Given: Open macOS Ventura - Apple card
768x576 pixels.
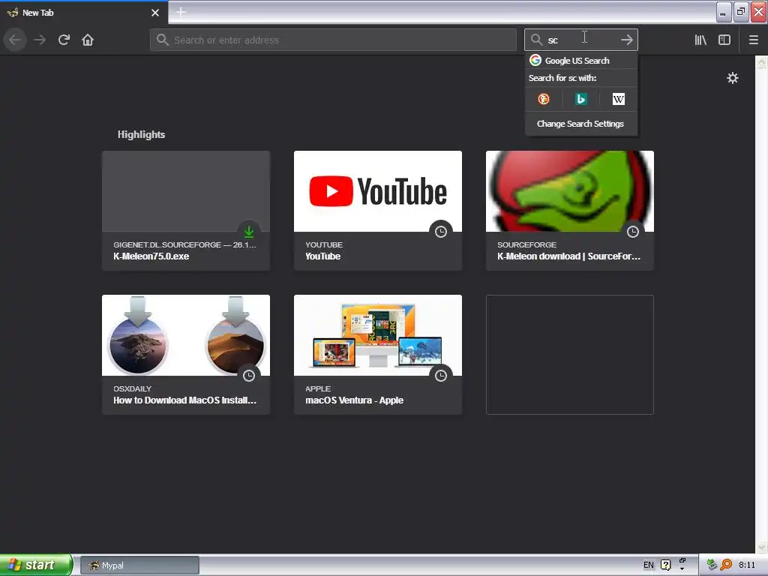Looking at the screenshot, I should tap(378, 355).
